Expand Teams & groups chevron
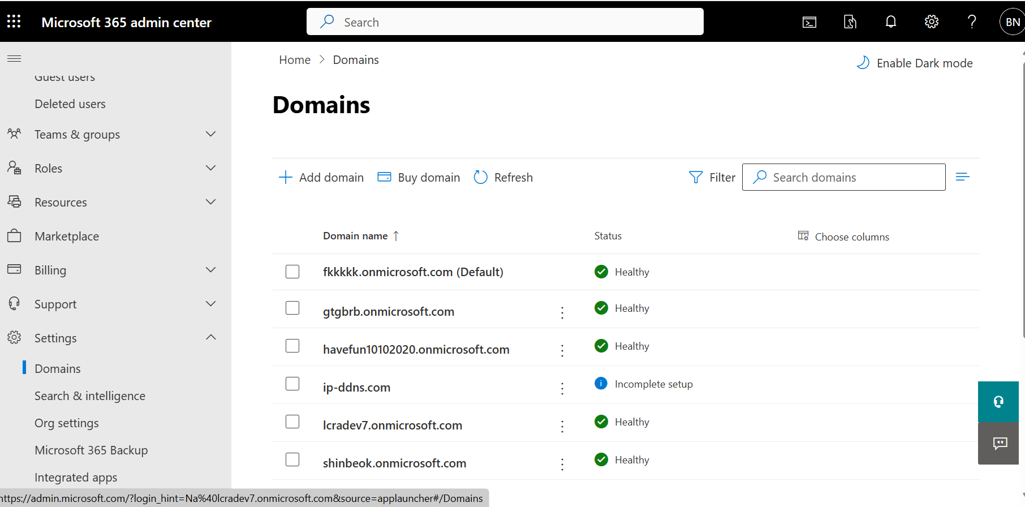The image size is (1025, 507). click(211, 134)
